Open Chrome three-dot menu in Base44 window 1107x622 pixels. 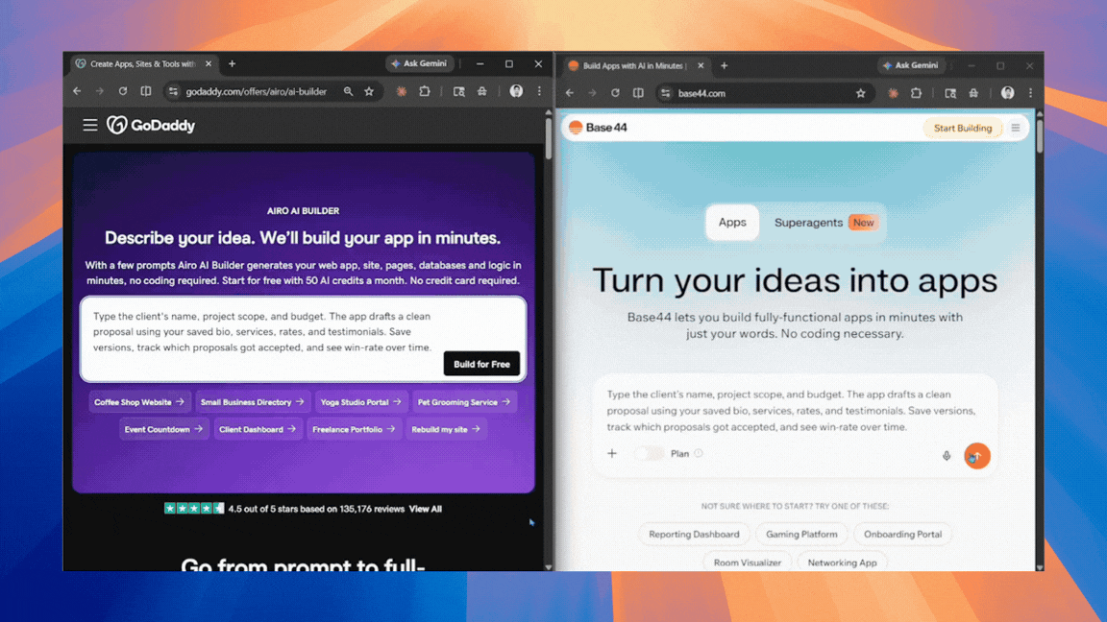pyautogui.click(x=1031, y=93)
